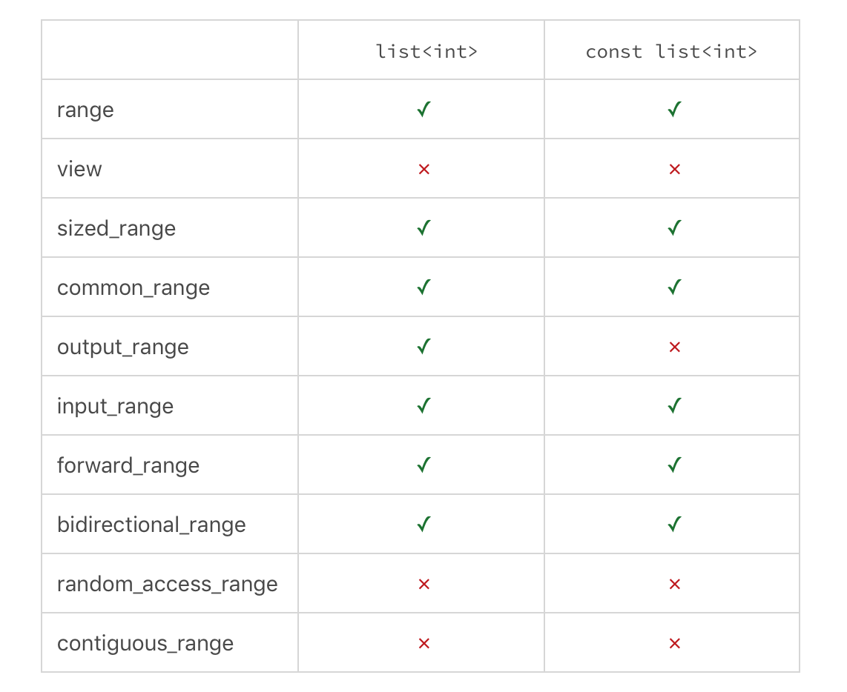Select the contiguous_range row label

(145, 643)
